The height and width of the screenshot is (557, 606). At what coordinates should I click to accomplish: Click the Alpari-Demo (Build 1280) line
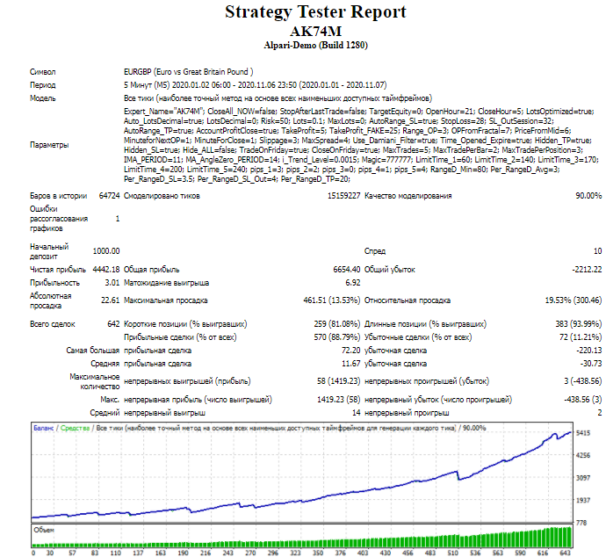316,45
